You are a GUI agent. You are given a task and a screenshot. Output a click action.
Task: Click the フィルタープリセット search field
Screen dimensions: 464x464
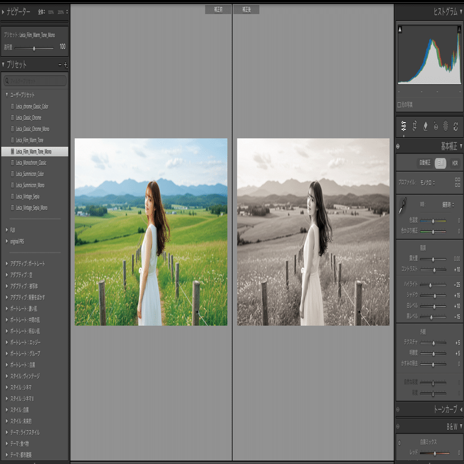click(x=35, y=80)
